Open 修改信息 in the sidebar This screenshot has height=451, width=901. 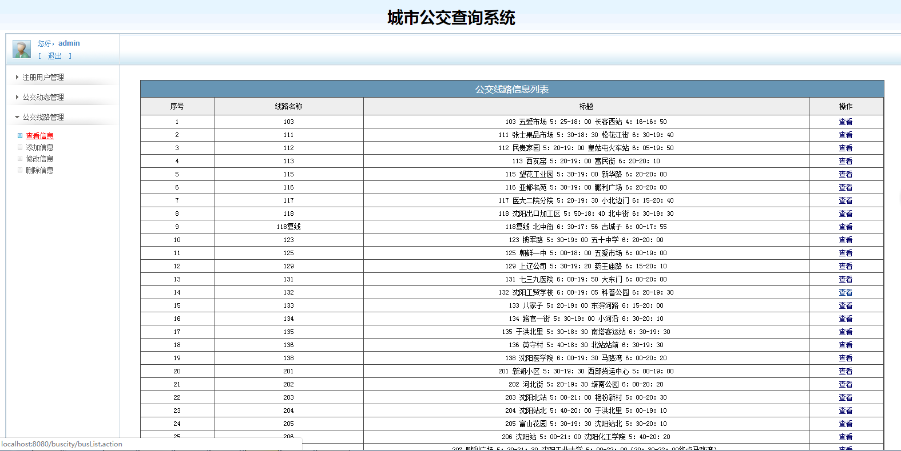[39, 159]
